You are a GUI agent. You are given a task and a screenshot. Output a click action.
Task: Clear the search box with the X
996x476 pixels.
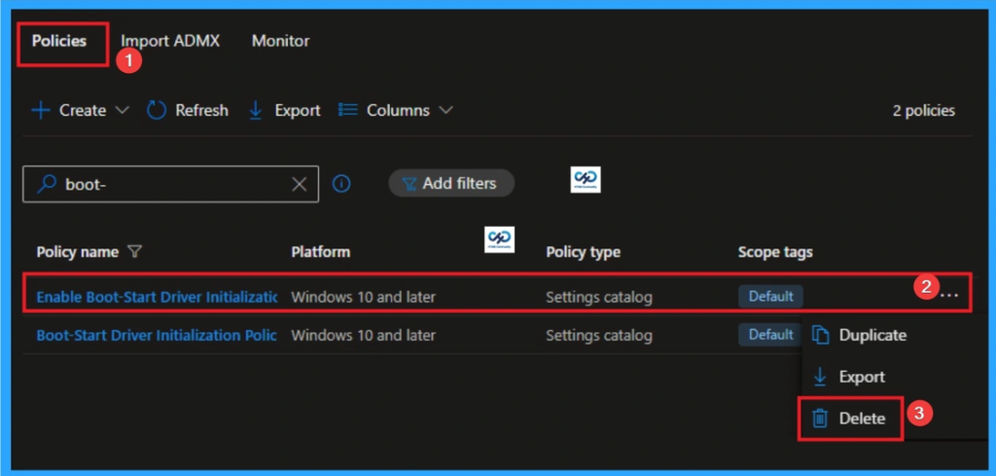coord(299,184)
